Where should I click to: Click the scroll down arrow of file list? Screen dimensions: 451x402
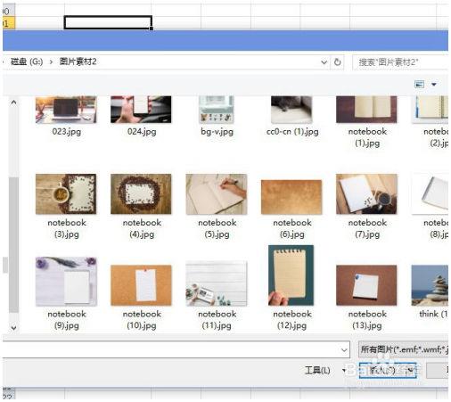click(13, 328)
